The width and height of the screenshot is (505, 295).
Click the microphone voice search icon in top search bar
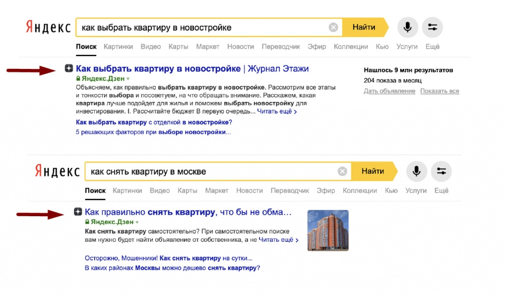(407, 28)
